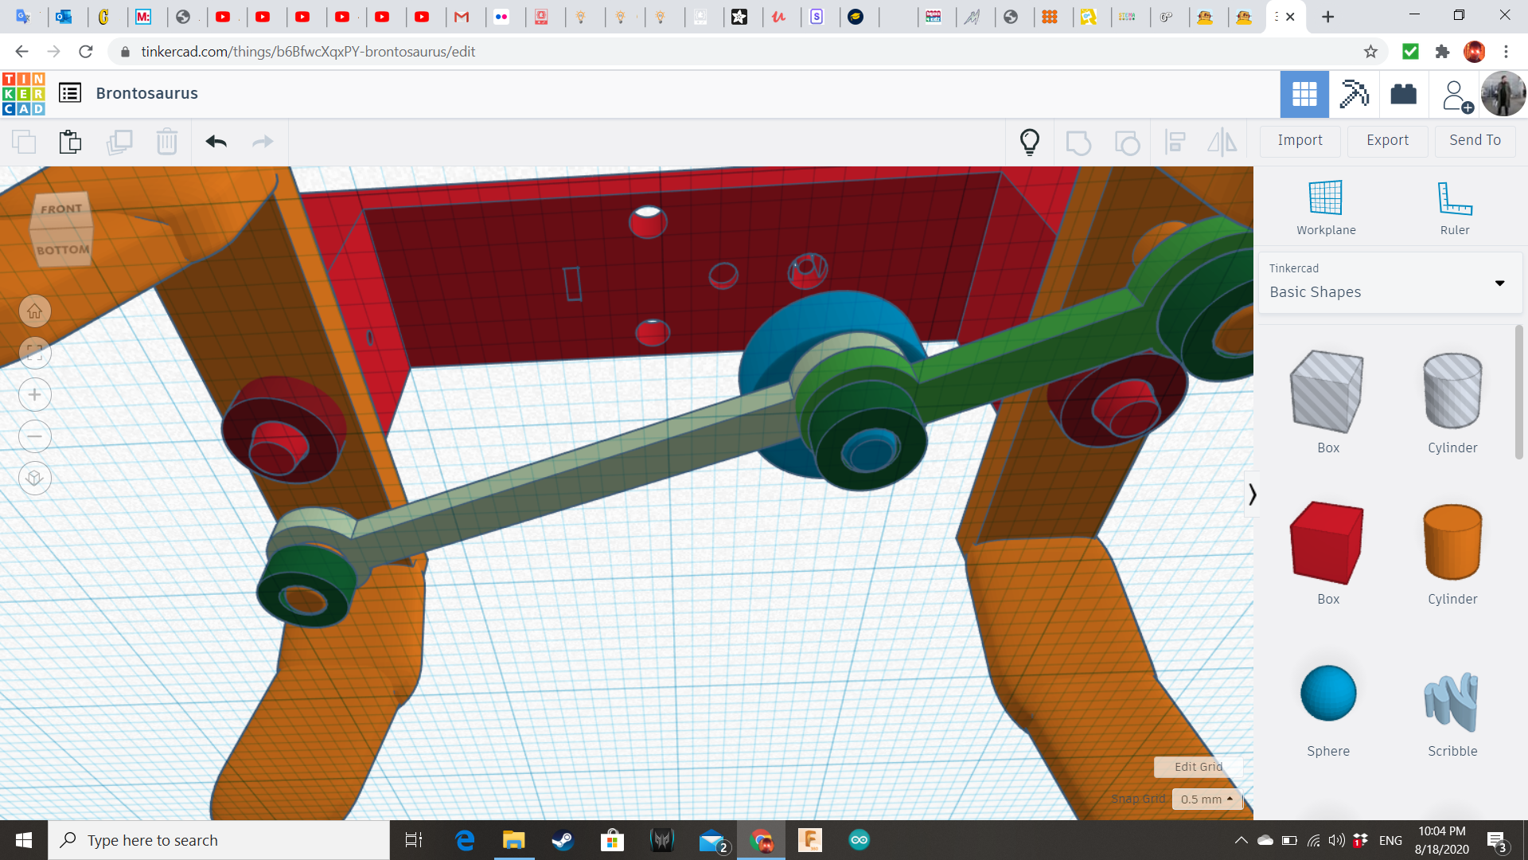Zoom in with the plus button
The width and height of the screenshot is (1528, 860).
click(x=35, y=395)
